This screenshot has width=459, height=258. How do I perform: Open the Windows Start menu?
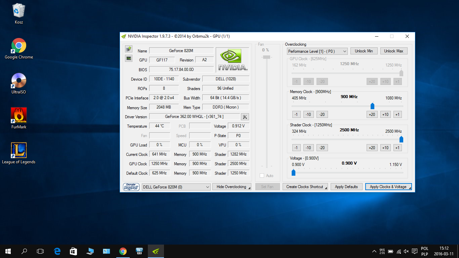click(8, 251)
